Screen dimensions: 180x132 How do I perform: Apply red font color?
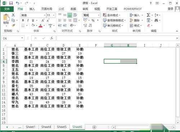point(41,26)
